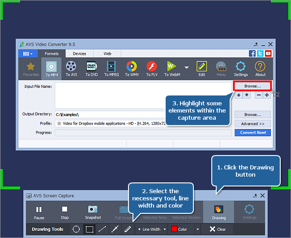291x238 pixels.
Task: Expand the Color dropdown arrow
Action: coord(197,229)
